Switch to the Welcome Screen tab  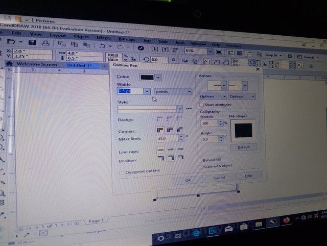click(36, 64)
